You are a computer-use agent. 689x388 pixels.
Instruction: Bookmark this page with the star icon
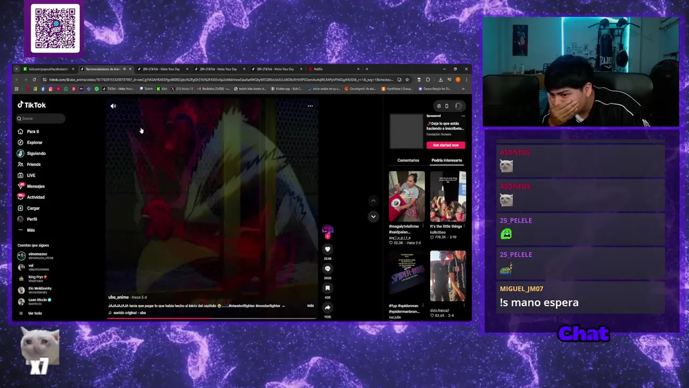click(407, 80)
